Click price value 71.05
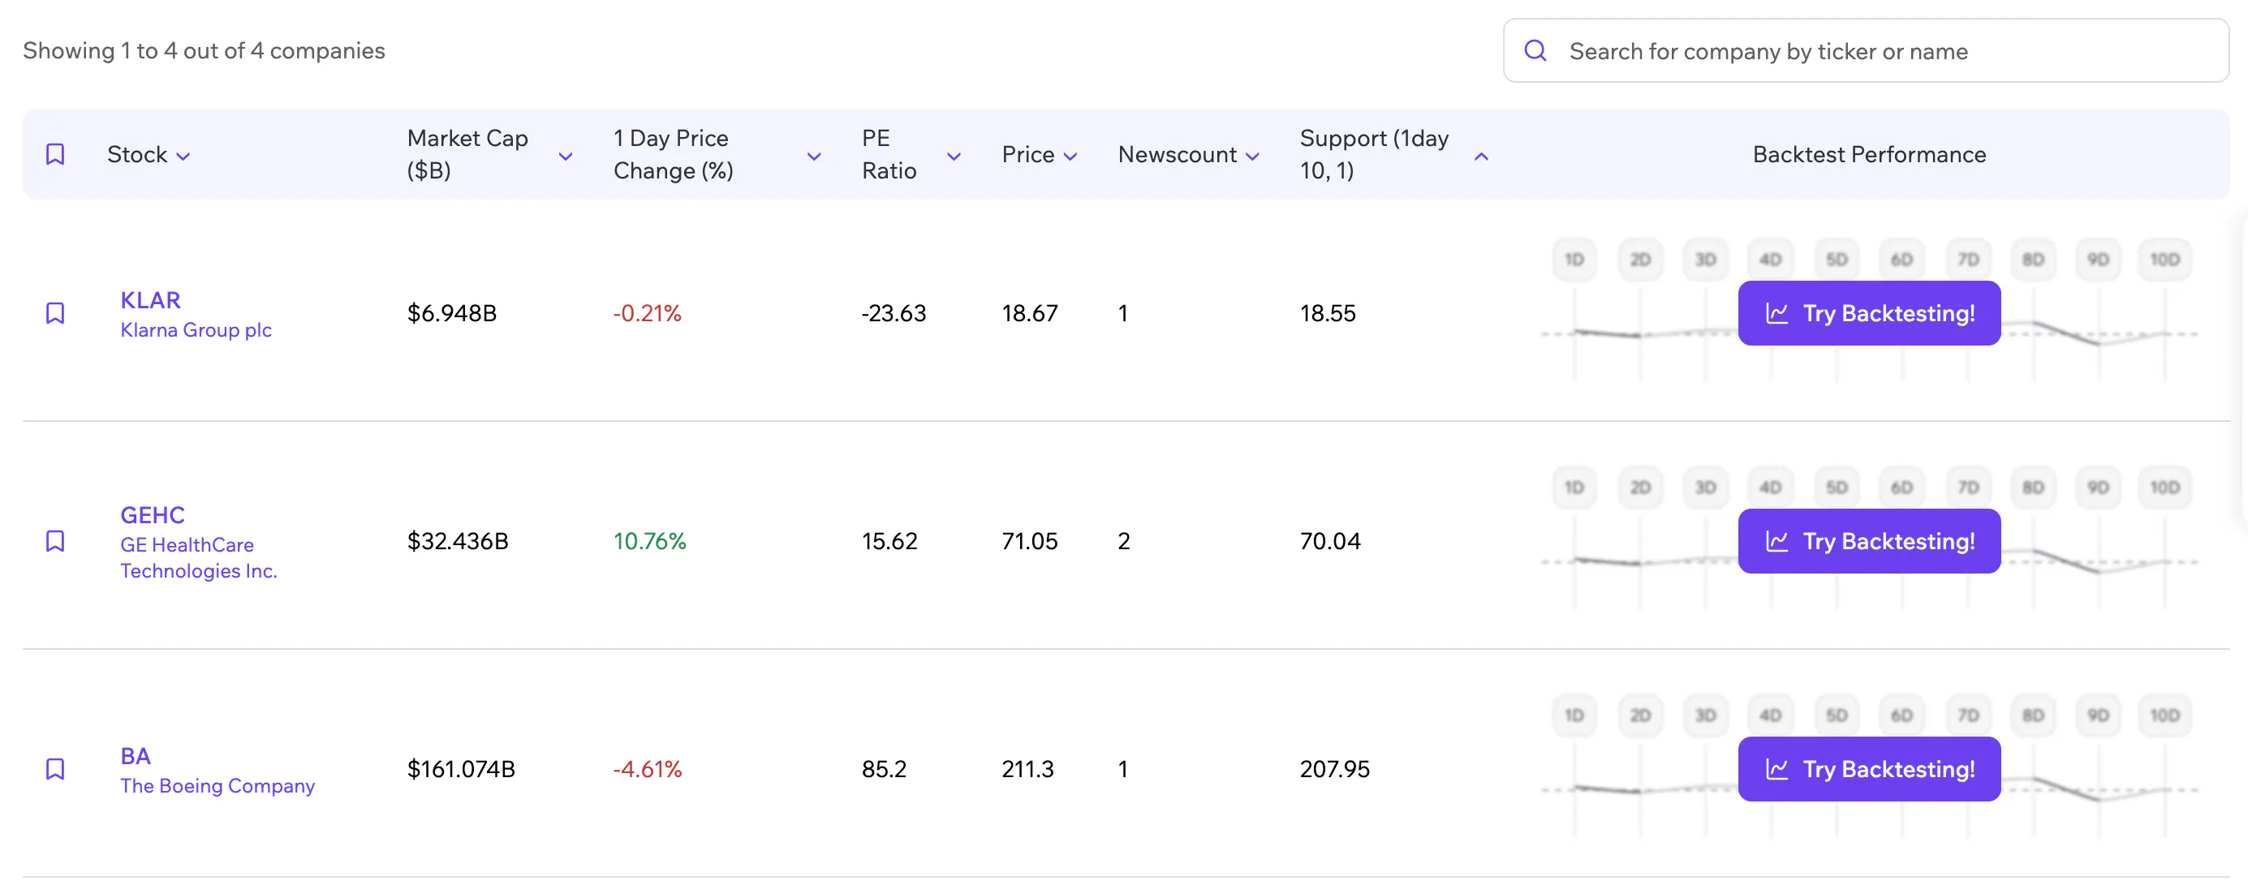 click(1030, 541)
